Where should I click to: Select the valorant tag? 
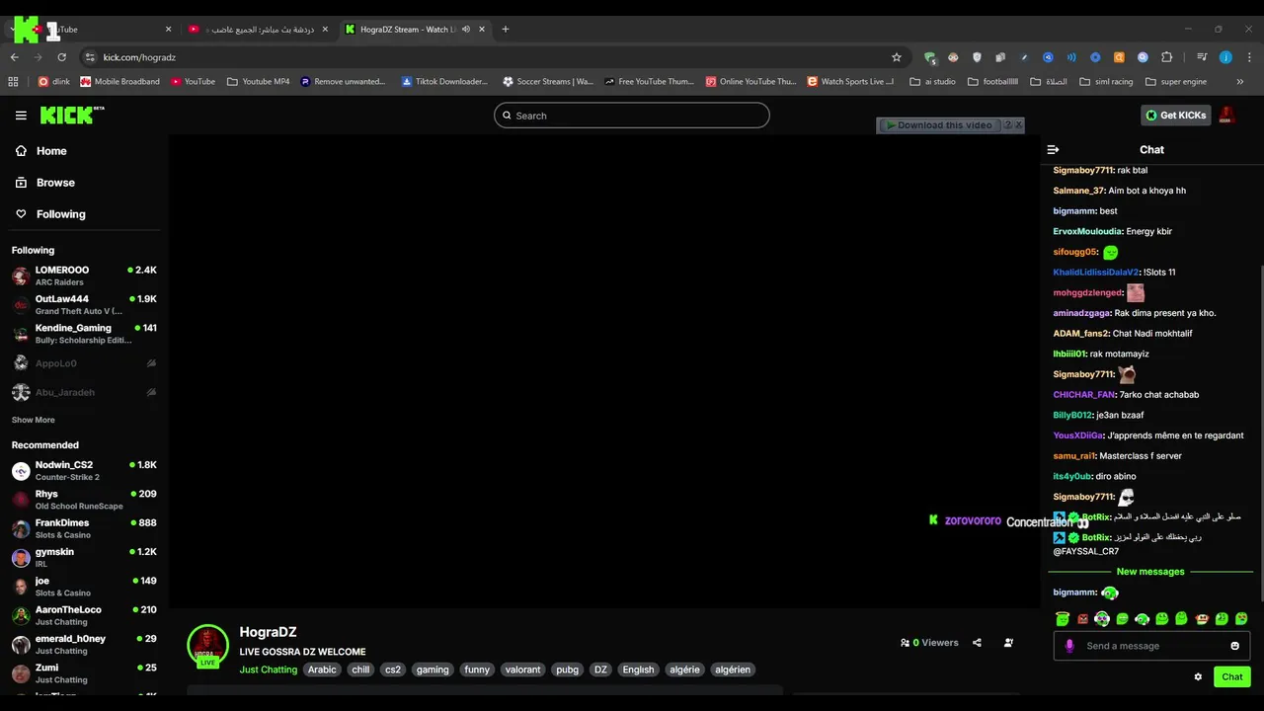(522, 670)
